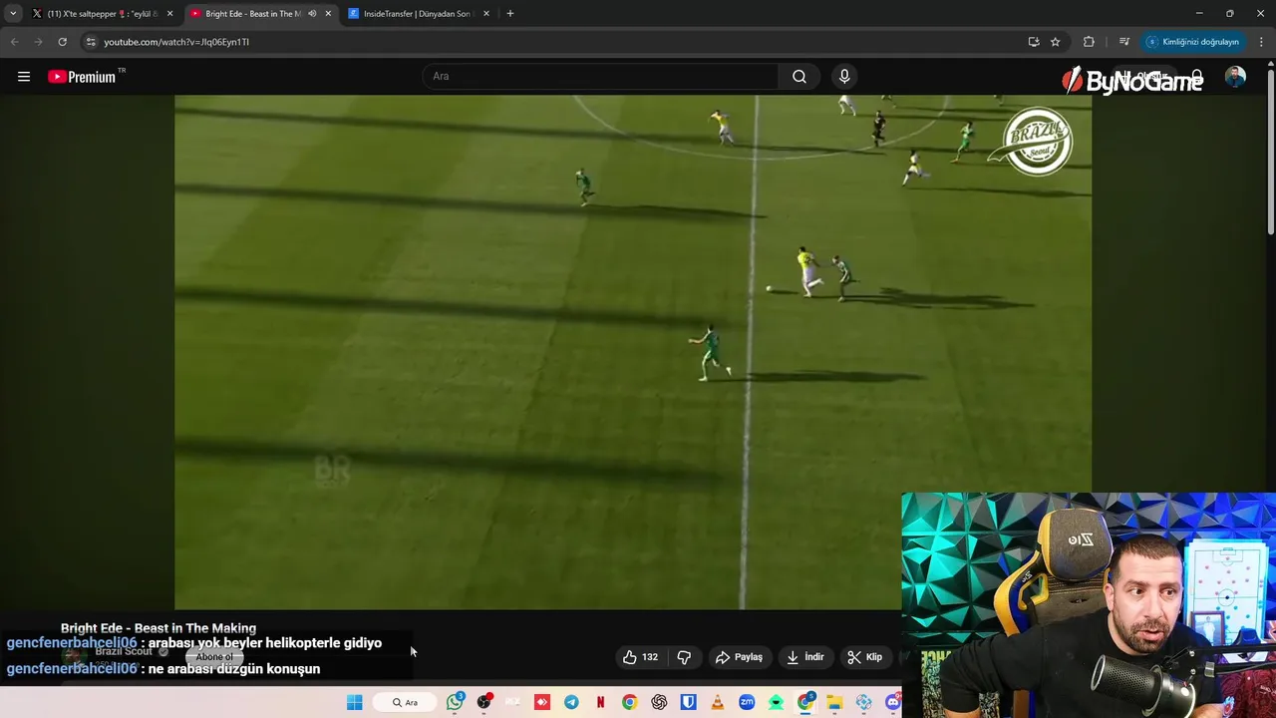Share the video via Paylaş
Viewport: 1276px width, 718px height.
pos(739,657)
